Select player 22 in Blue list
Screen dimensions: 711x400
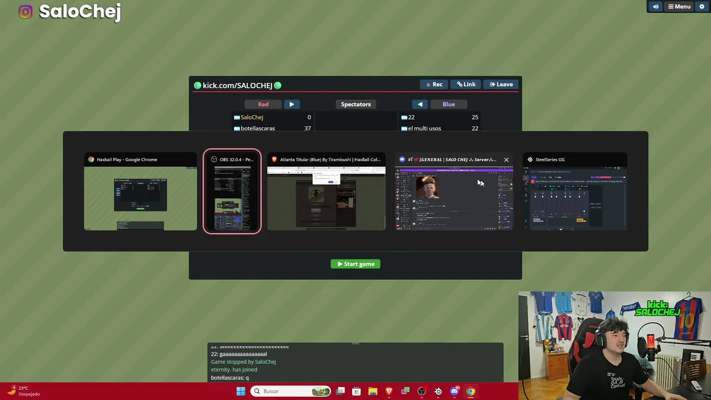coord(439,117)
